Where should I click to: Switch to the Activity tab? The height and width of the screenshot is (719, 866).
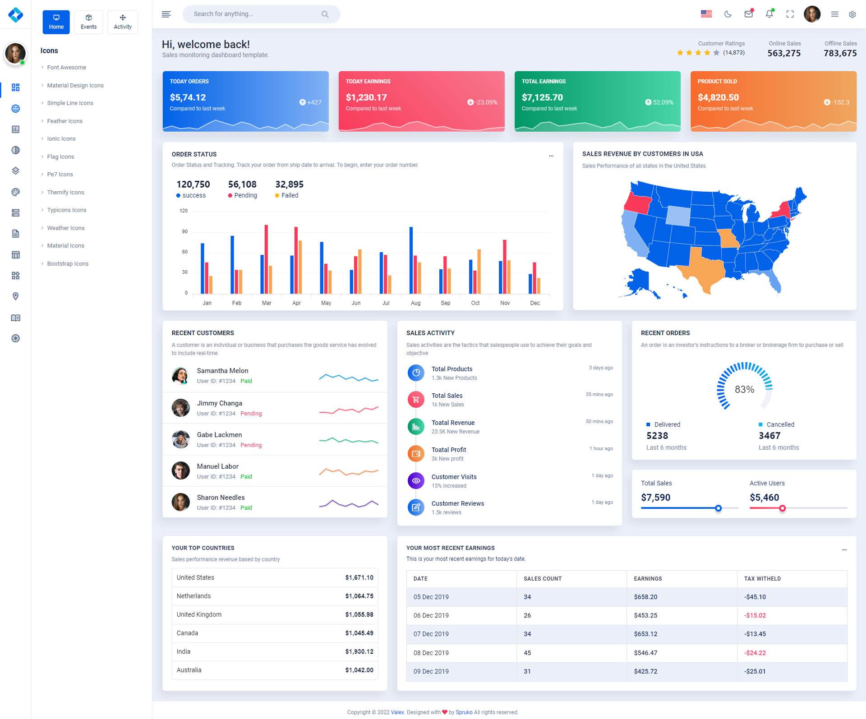pos(123,22)
